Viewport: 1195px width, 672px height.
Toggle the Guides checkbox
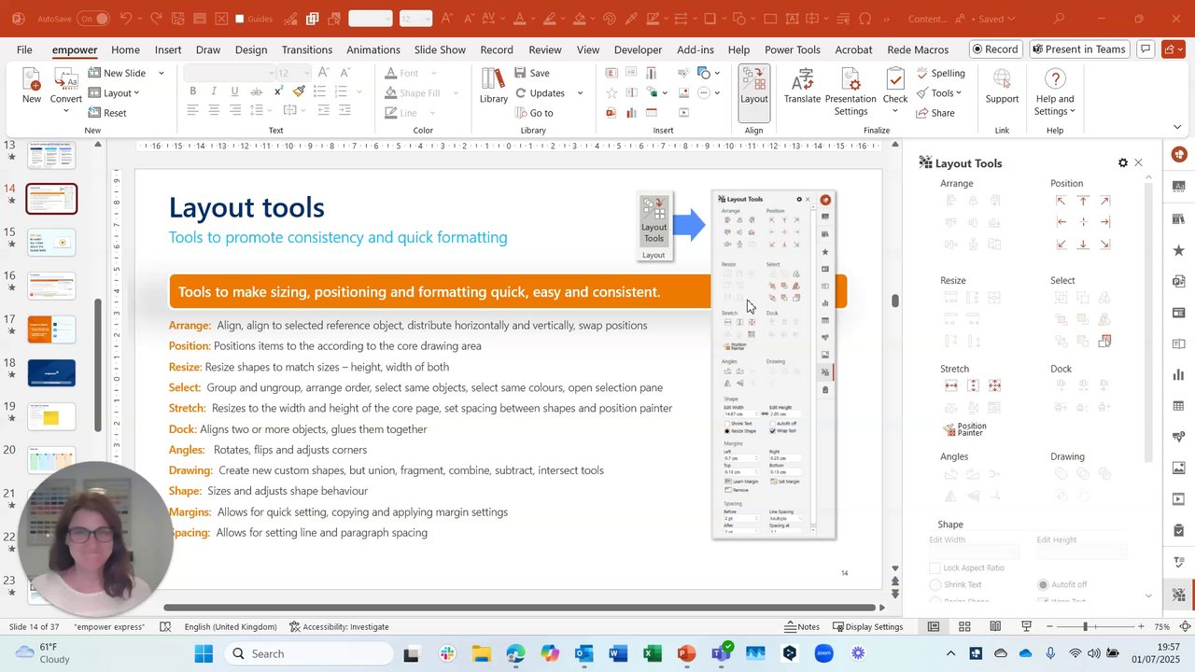tap(240, 19)
